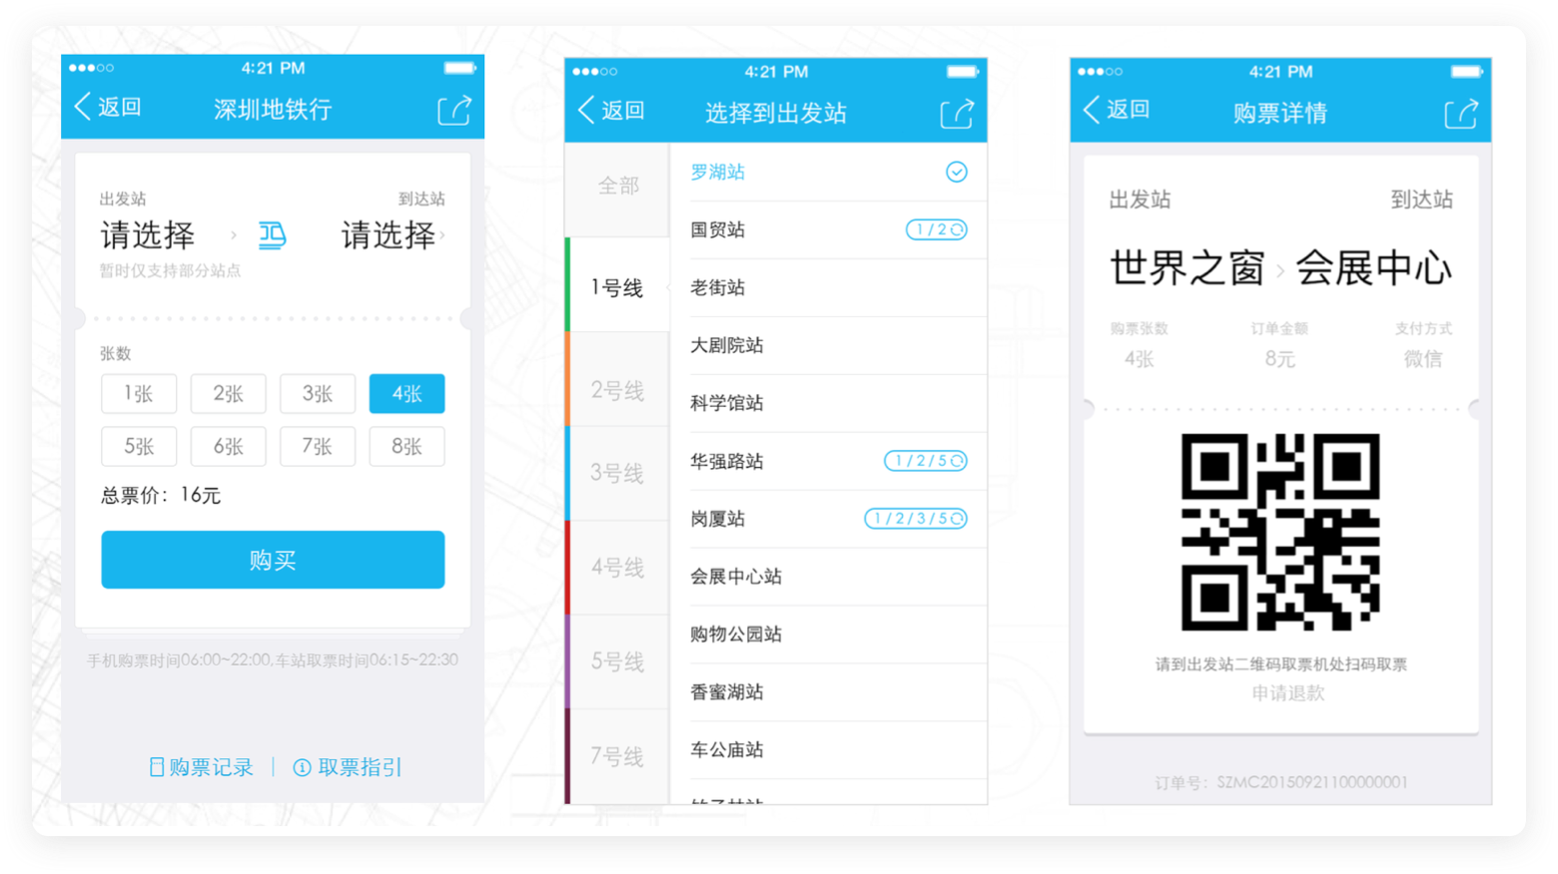
Task: Select 2张 ticket quantity
Action: point(228,394)
